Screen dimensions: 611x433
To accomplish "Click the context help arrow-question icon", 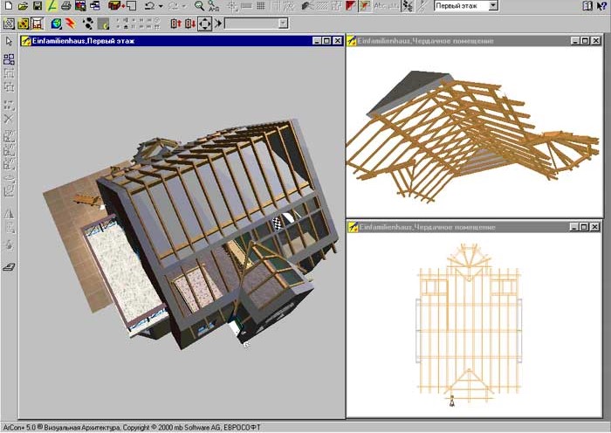I will pos(601,6).
